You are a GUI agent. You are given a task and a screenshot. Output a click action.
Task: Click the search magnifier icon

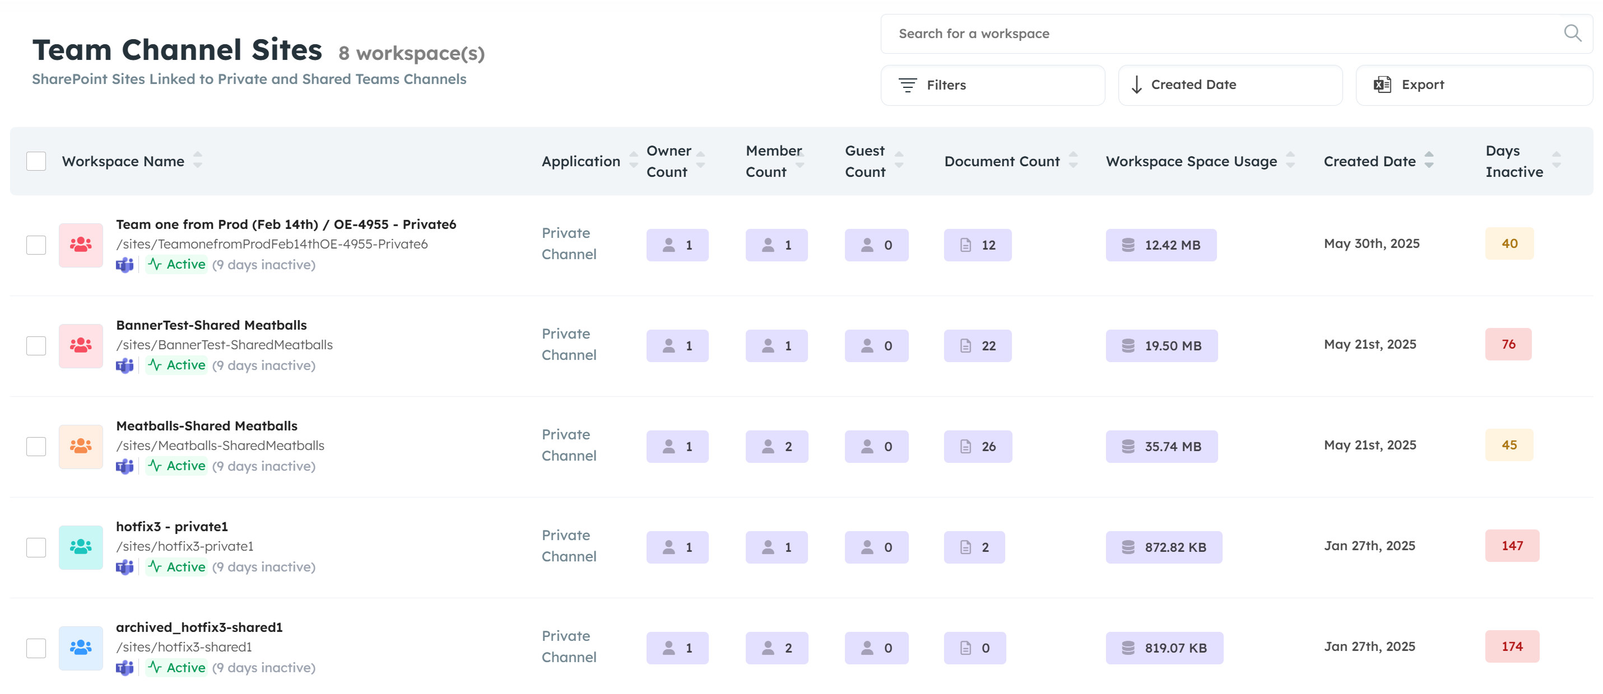pyautogui.click(x=1572, y=33)
